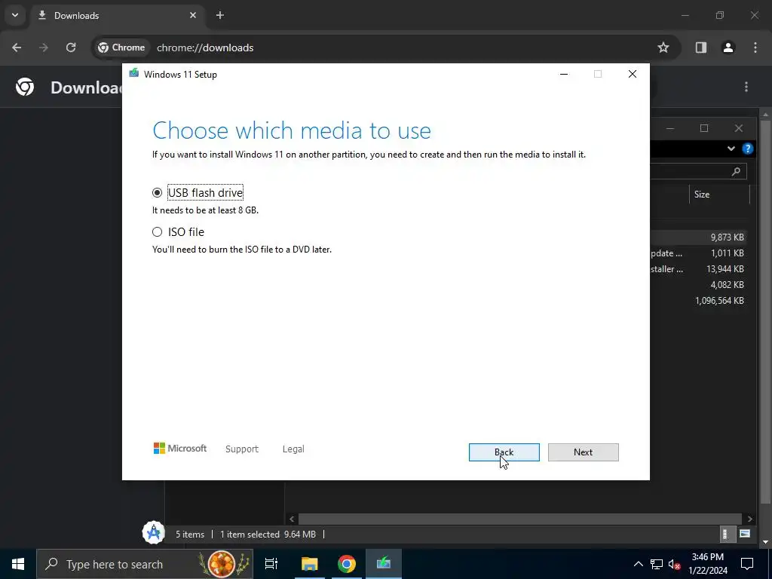The width and height of the screenshot is (772, 579).
Task: Show hidden system tray icons
Action: pyautogui.click(x=638, y=564)
